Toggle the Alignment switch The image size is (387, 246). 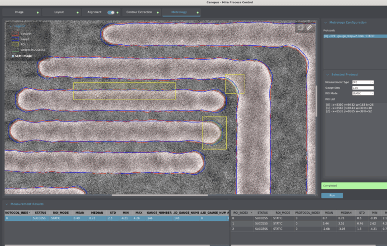point(111,12)
